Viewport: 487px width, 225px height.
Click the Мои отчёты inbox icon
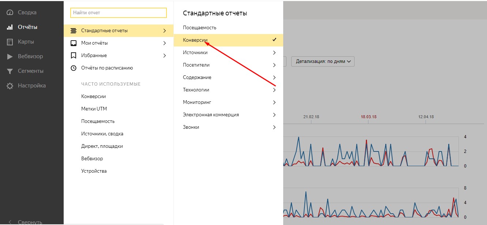tap(74, 43)
